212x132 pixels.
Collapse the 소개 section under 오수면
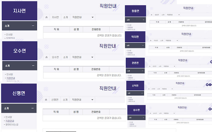[33, 66]
